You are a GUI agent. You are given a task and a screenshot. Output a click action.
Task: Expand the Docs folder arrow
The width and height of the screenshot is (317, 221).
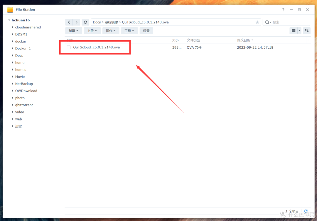click(x=13, y=55)
